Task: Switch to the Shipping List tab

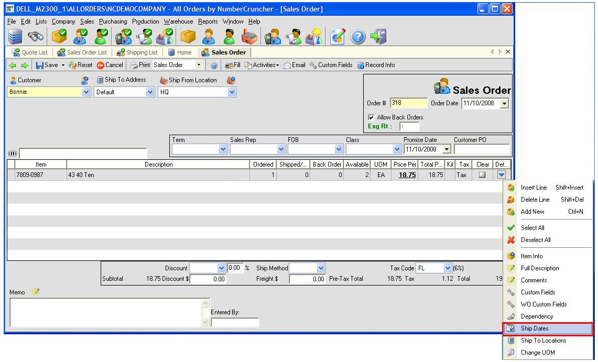Action: 137,52
